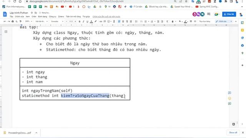Viewport: 246px width, 138px height.
Task: Click the increase indent icon
Action: click(162, 21)
